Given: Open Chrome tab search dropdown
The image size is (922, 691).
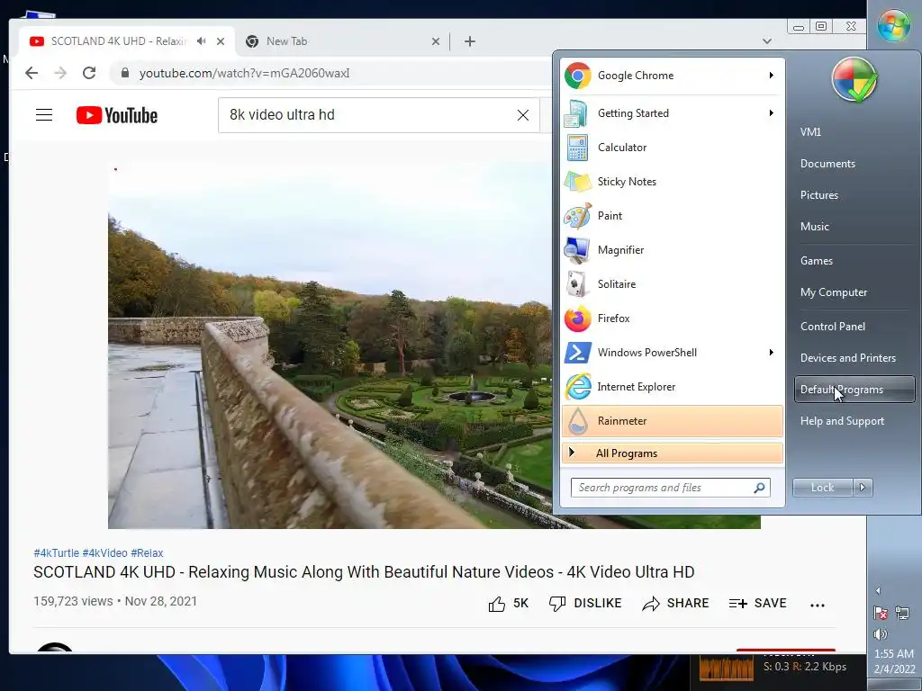Looking at the screenshot, I should [x=767, y=41].
